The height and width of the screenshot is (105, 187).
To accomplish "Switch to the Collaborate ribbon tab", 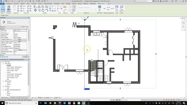I will point(57,4).
